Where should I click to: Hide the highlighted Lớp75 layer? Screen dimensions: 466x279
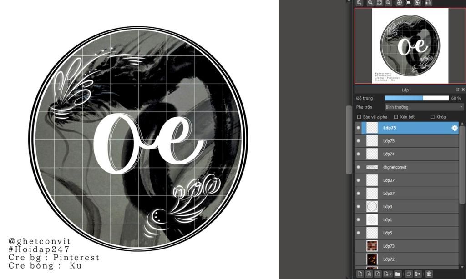point(359,128)
